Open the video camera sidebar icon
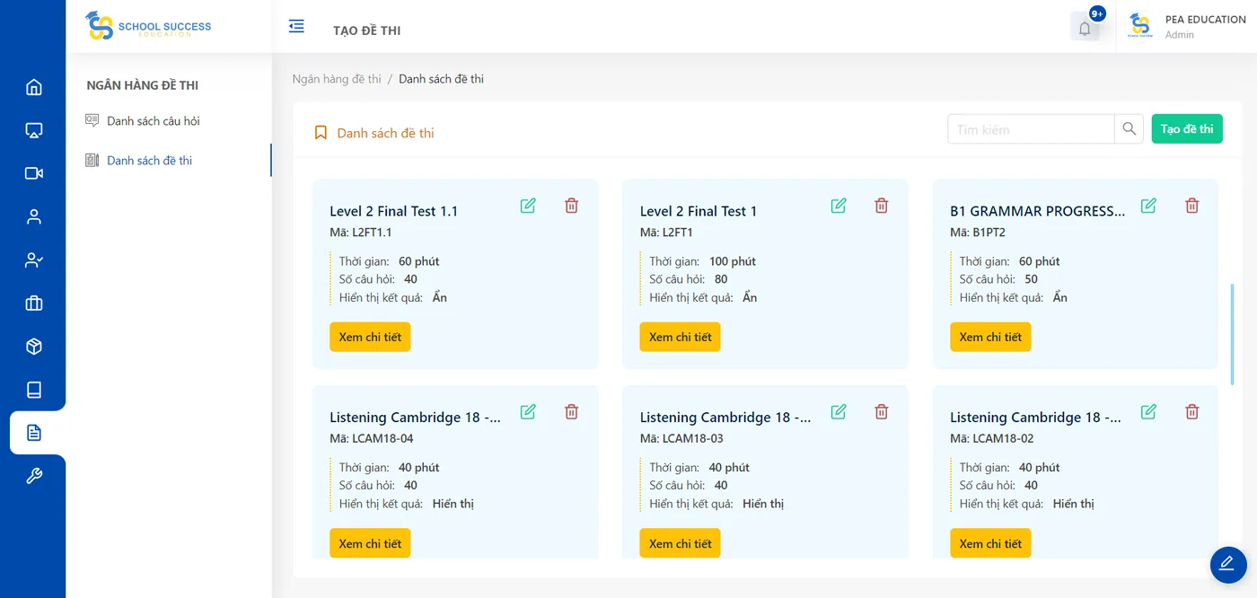 pyautogui.click(x=34, y=173)
